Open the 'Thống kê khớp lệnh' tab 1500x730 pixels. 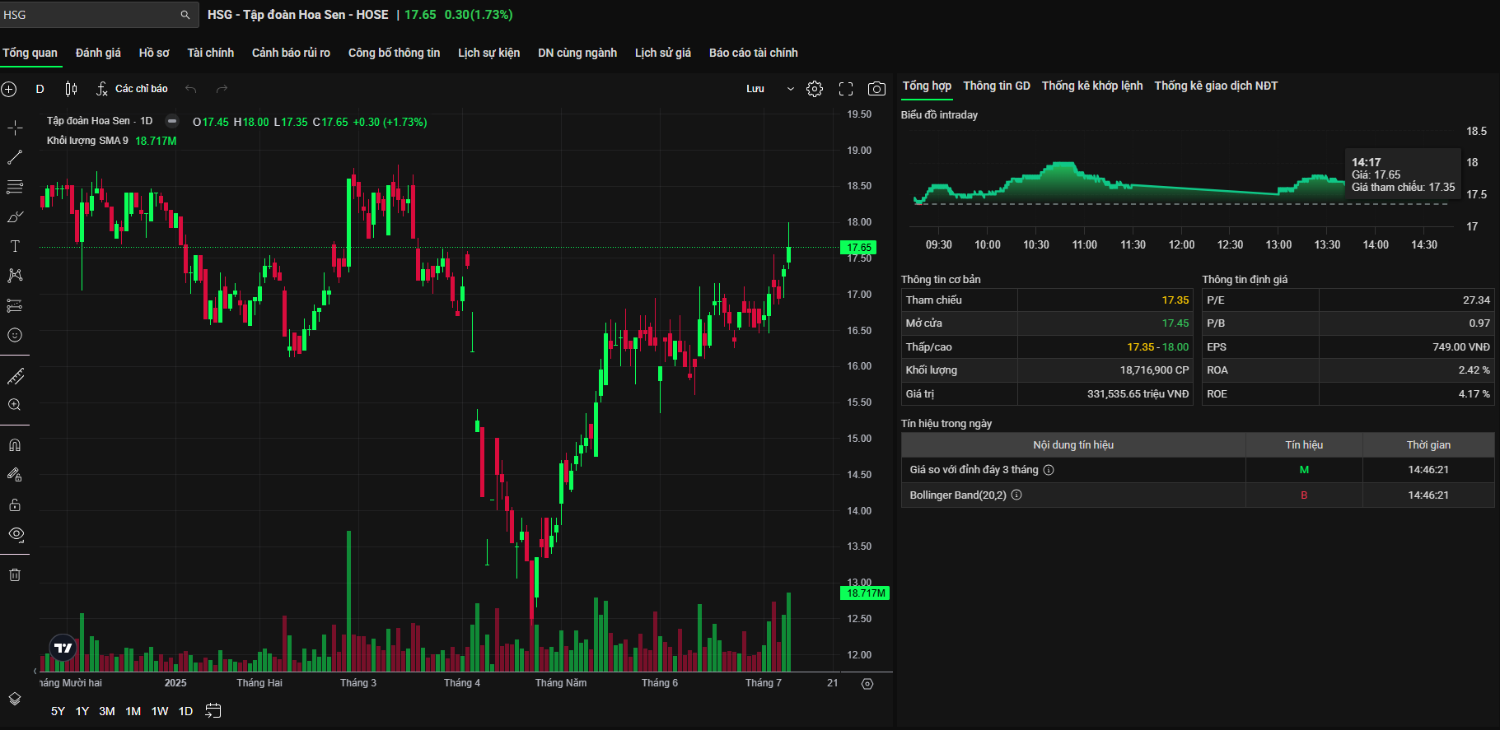[x=1092, y=86]
